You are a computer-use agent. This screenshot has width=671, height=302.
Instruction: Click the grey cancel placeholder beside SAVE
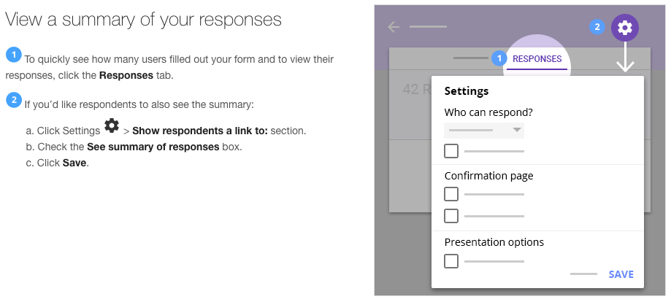[583, 274]
